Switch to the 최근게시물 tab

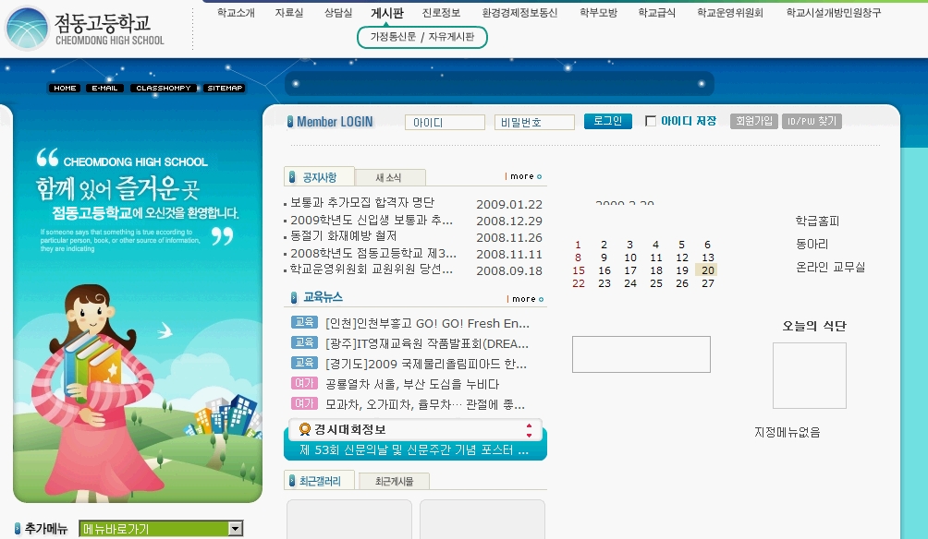click(394, 481)
